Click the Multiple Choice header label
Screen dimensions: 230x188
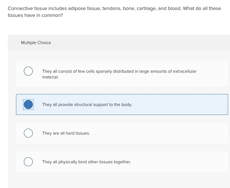[36, 43]
